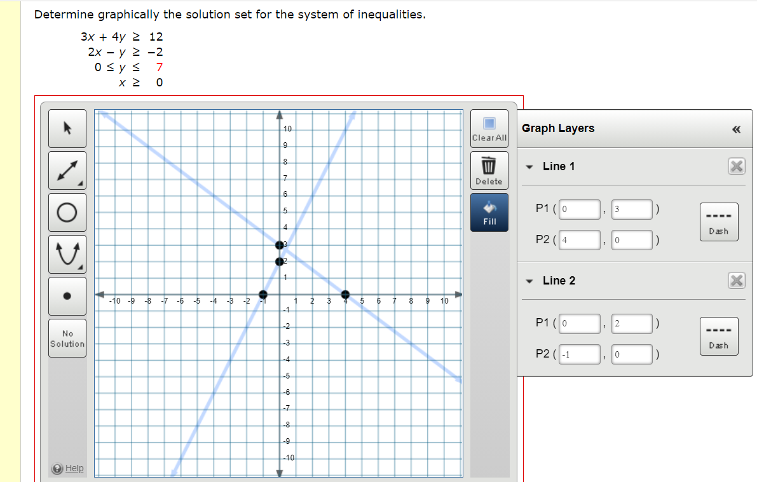
Task: Click the P1 x-coordinate field of Line 1
Action: pyautogui.click(x=579, y=208)
